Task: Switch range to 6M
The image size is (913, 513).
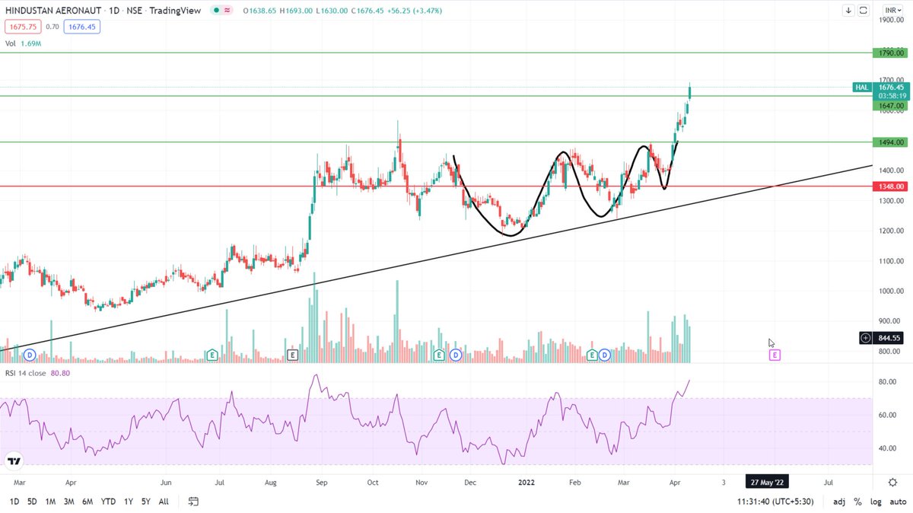Action: (87, 502)
